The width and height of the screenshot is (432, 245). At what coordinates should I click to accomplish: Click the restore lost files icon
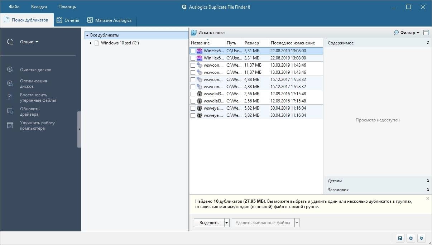(10, 97)
